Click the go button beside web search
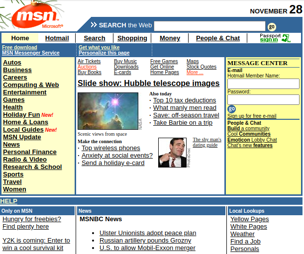 point(272,27)
